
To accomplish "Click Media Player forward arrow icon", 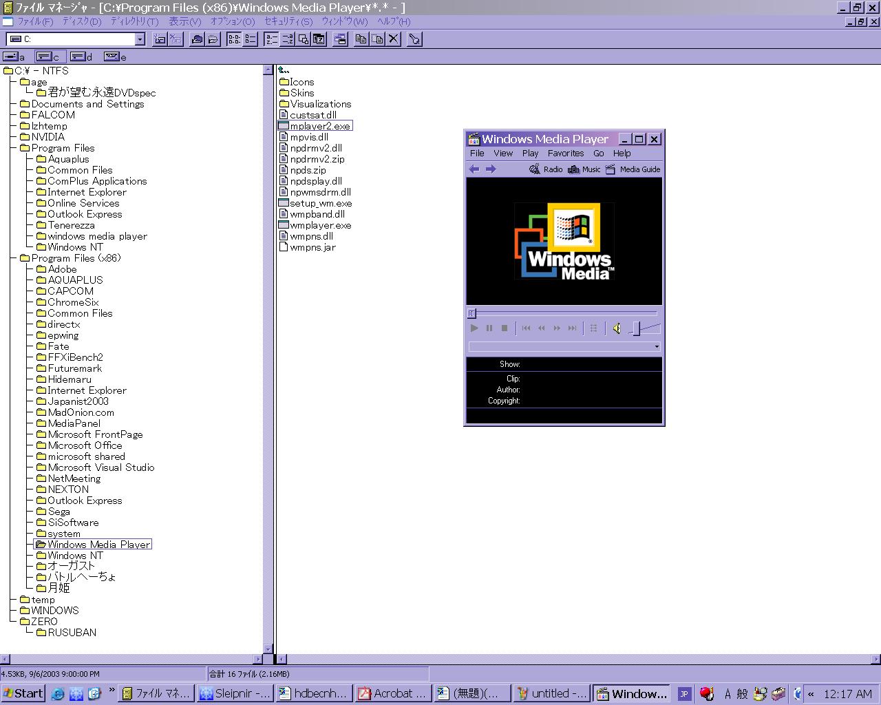I will [x=491, y=169].
